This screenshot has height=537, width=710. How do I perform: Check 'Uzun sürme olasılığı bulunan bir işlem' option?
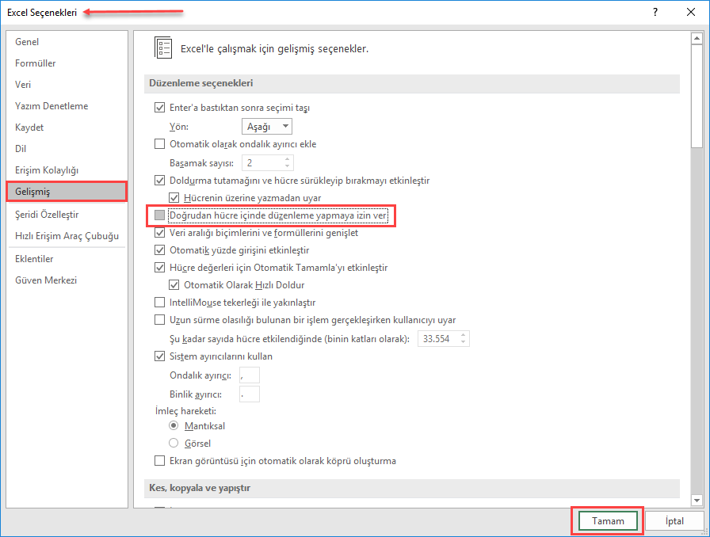tap(159, 320)
